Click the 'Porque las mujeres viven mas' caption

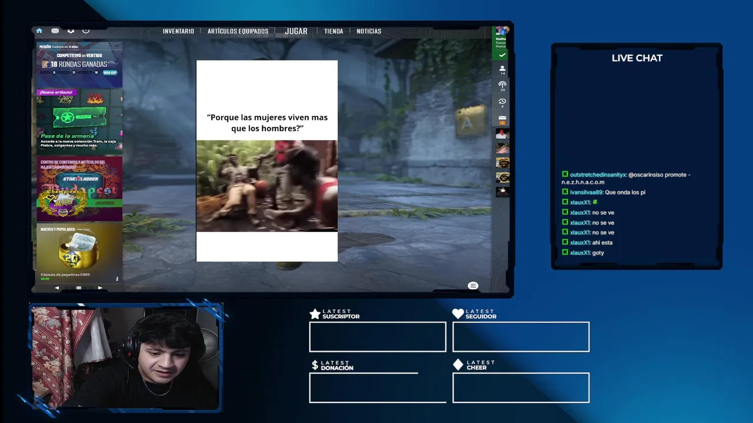[x=267, y=123]
